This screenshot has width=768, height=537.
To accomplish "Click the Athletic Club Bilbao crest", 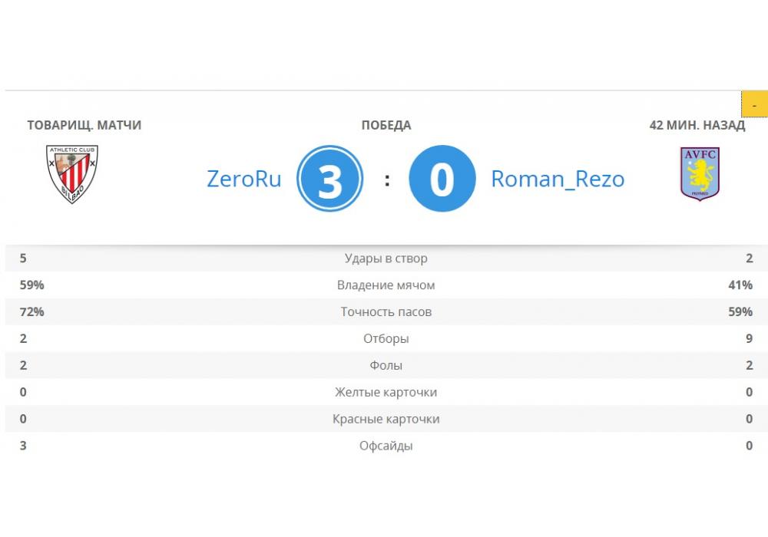I will point(72,173).
